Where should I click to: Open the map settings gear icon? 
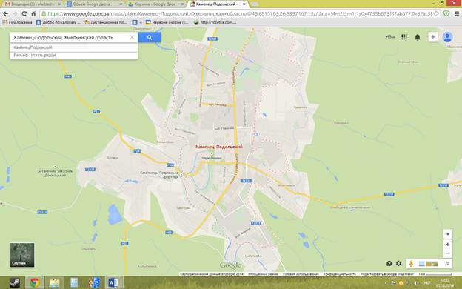click(398, 263)
